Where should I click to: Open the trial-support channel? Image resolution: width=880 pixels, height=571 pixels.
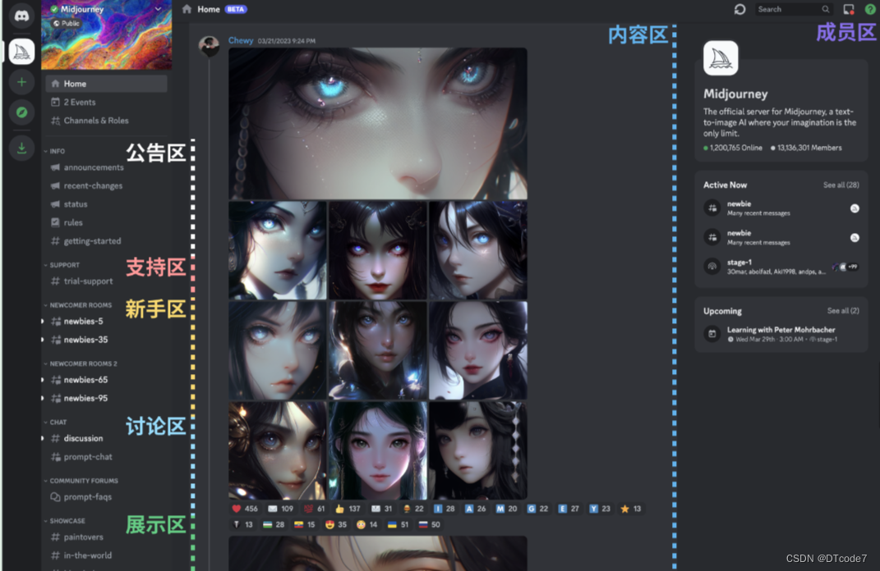82,281
